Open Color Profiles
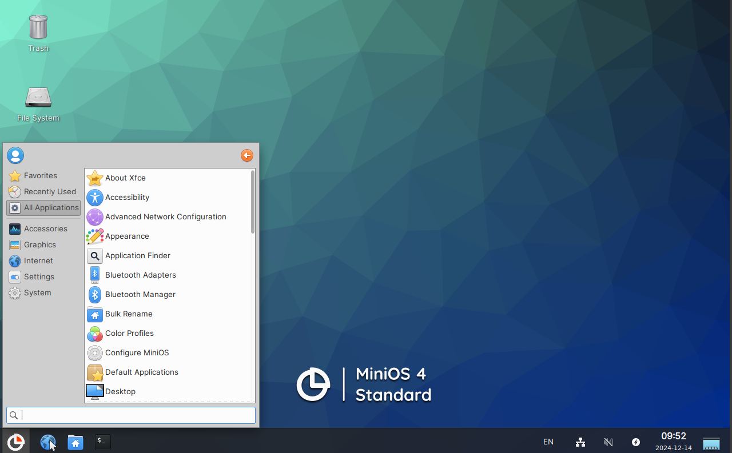732x453 pixels. coord(168,333)
